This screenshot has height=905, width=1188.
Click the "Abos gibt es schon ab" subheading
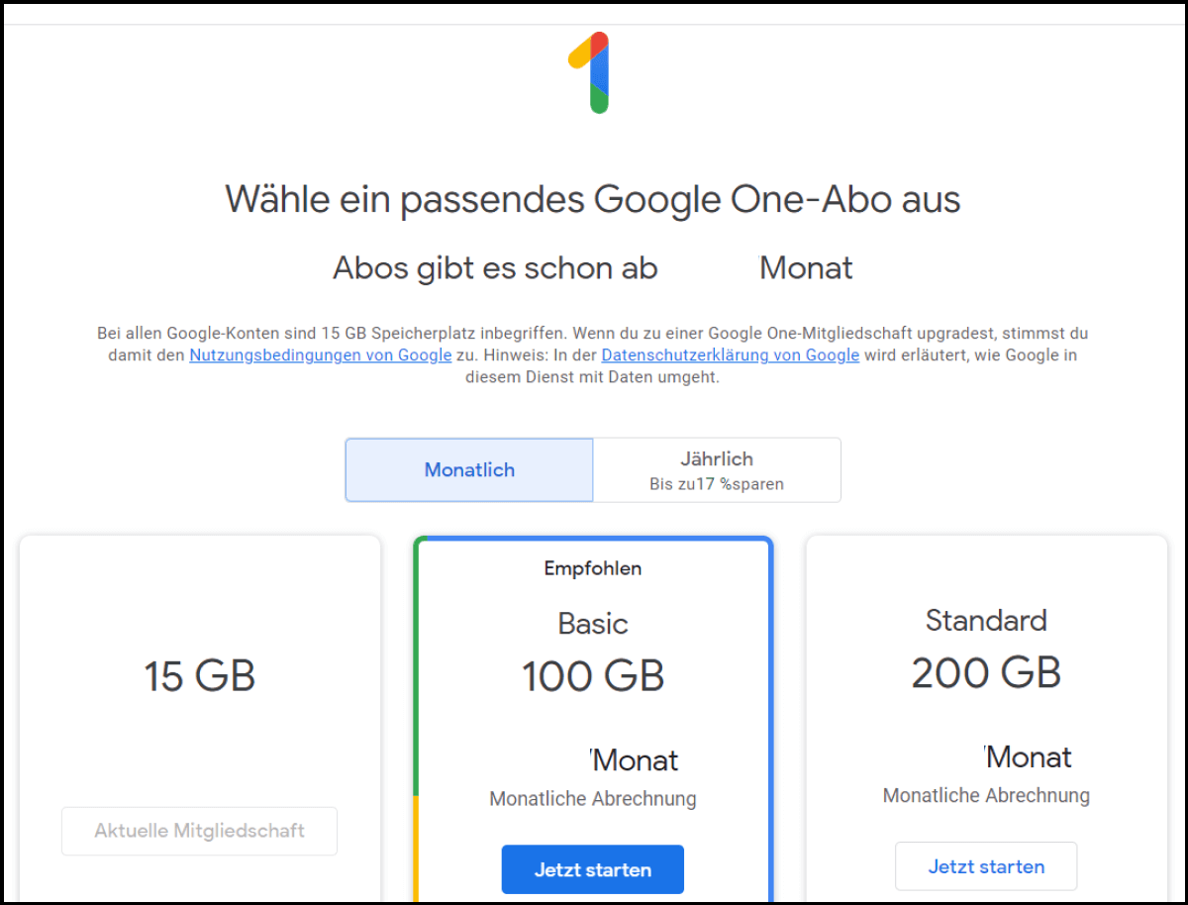[x=495, y=268]
